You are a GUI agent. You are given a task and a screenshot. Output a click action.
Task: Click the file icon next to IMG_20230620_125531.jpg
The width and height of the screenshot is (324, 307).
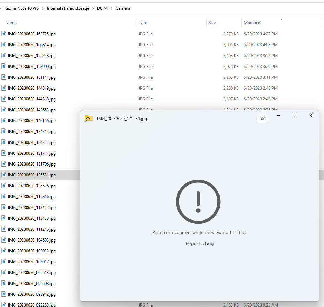pyautogui.click(x=4, y=175)
